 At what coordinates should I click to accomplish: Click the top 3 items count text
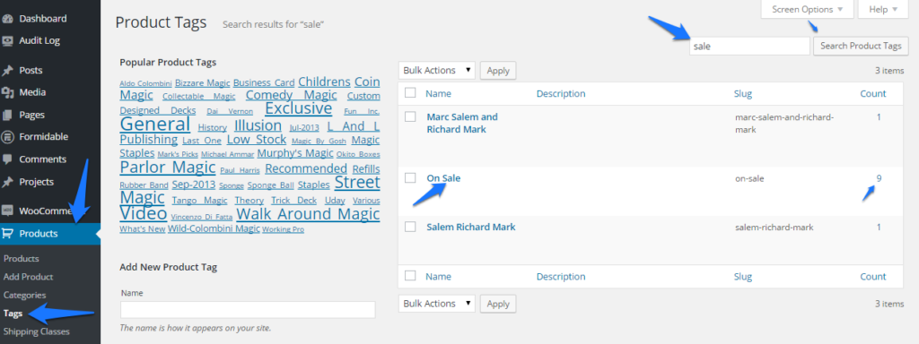coord(889,70)
